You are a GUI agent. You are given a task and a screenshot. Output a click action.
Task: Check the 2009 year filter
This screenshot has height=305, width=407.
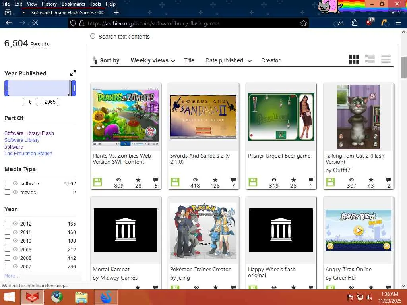coord(7,249)
